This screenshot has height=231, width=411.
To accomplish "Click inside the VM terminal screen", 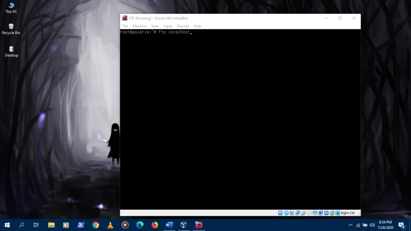I will (240, 121).
